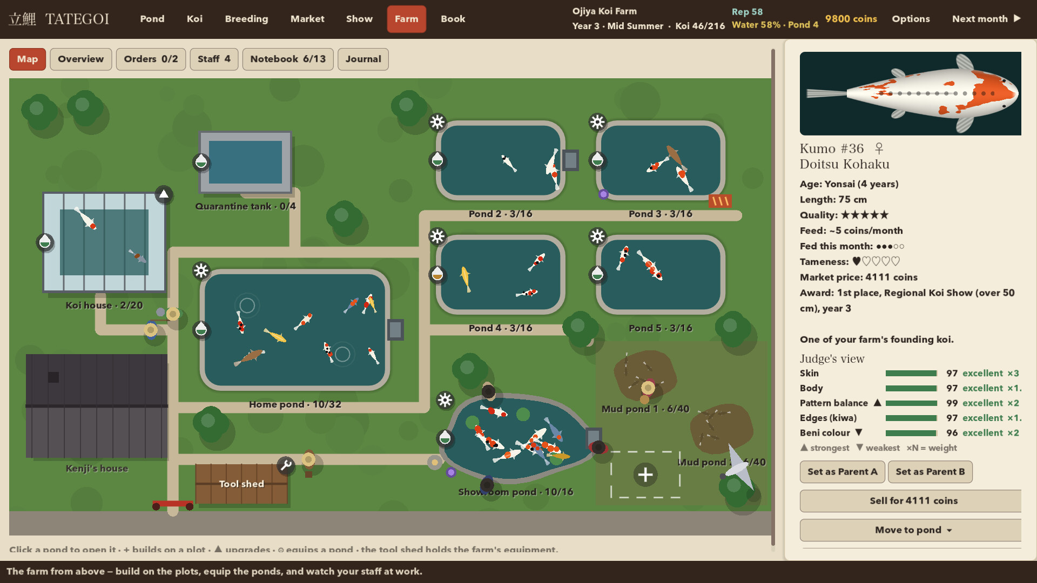Open the Show menu
This screenshot has width=1037, height=583.
[359, 19]
